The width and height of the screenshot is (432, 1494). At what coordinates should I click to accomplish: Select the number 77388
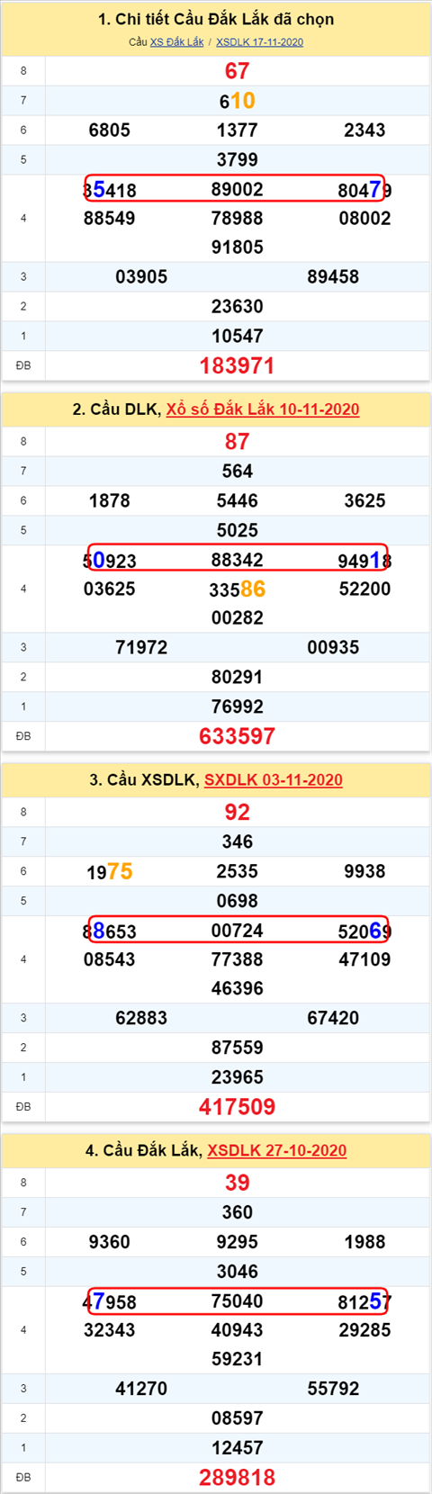(x=238, y=960)
